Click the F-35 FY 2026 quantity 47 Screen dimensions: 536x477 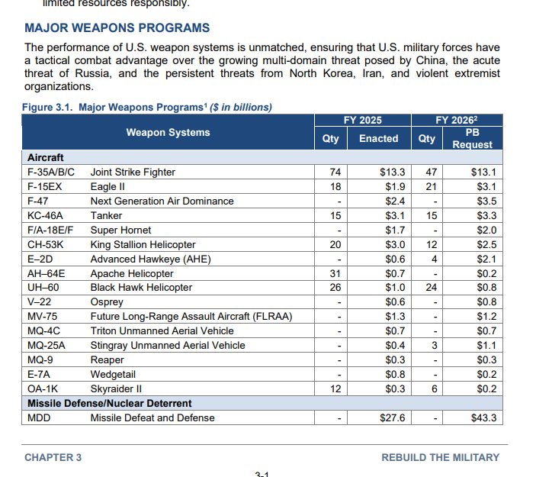click(431, 172)
